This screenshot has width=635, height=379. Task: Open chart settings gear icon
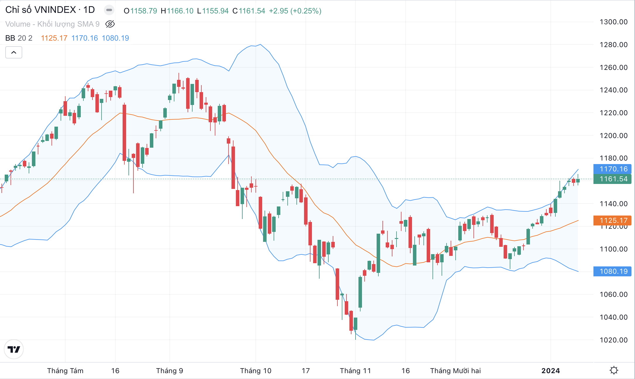[x=614, y=371]
